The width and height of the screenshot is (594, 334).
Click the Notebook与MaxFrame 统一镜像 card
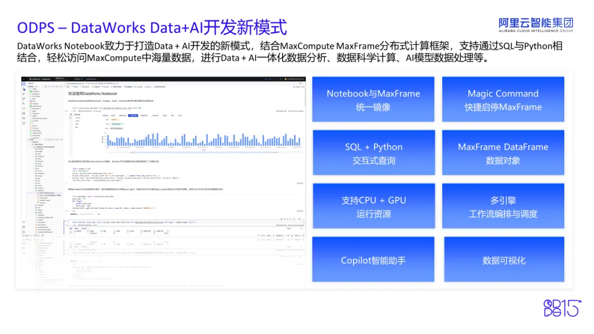[373, 99]
